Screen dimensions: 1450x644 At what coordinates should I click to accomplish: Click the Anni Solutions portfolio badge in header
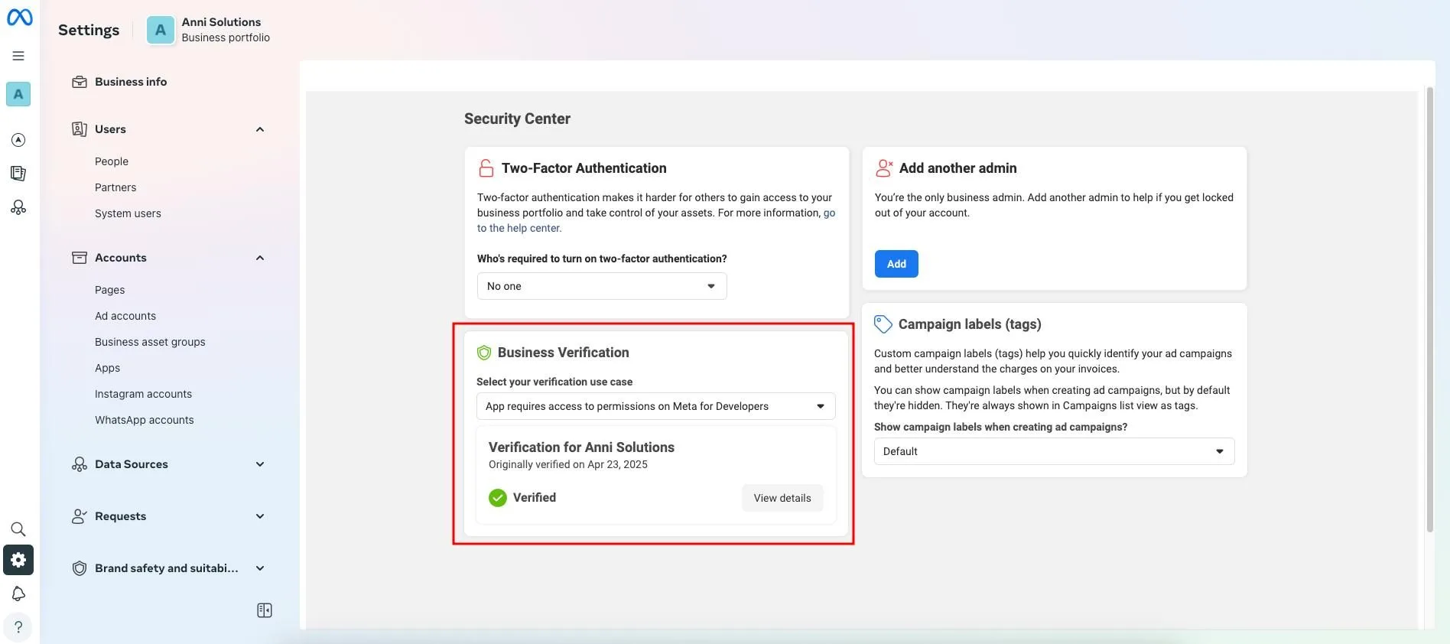tap(161, 30)
